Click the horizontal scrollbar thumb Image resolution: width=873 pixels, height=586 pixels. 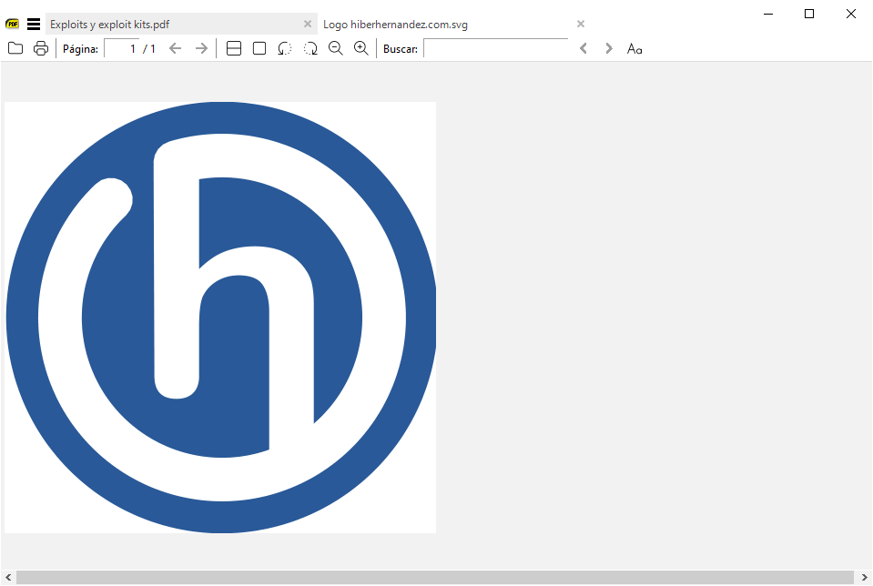(x=435, y=577)
